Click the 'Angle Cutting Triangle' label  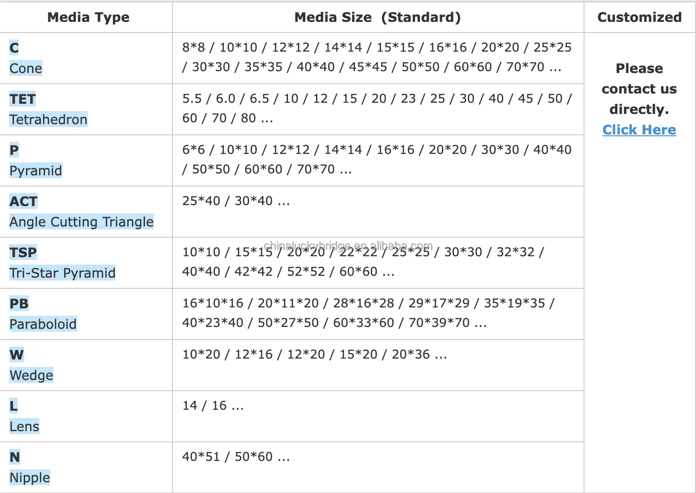pyautogui.click(x=81, y=222)
